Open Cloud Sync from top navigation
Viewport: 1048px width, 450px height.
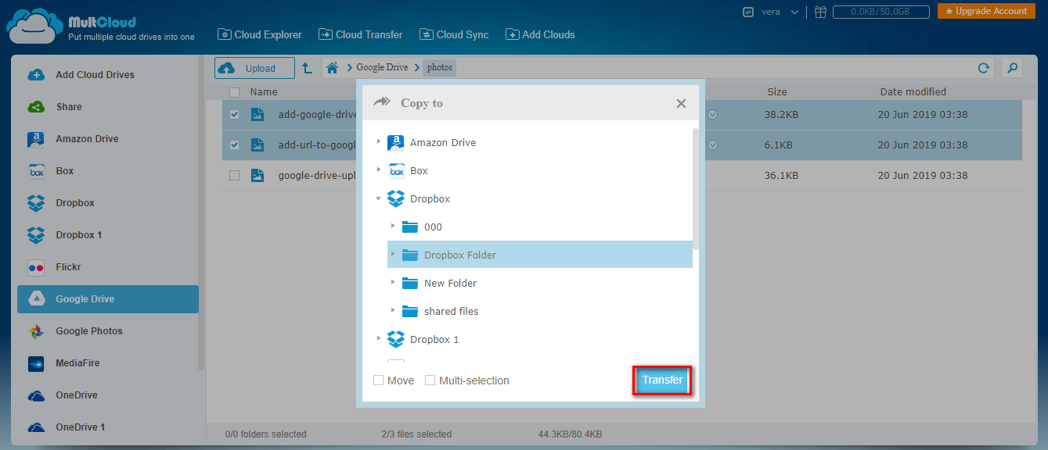(454, 34)
